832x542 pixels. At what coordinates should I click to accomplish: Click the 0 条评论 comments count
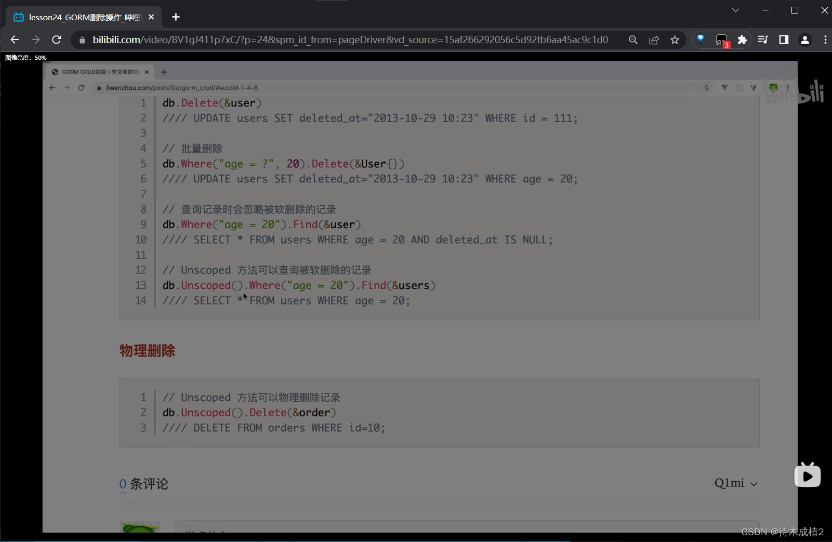(144, 484)
